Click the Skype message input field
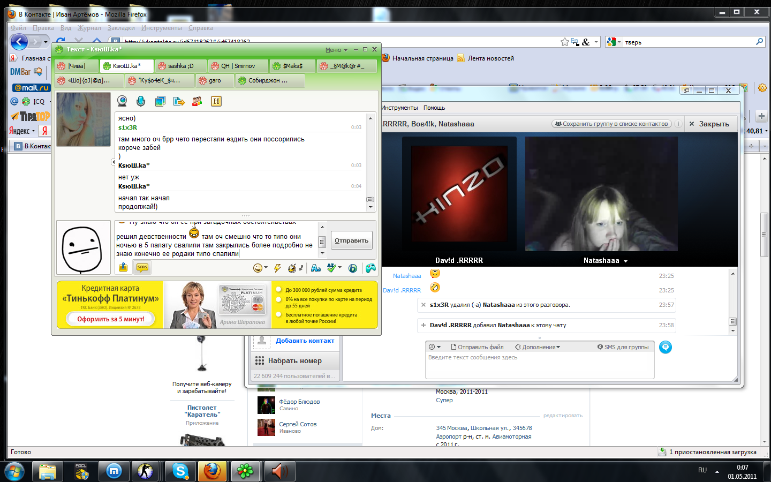This screenshot has width=771, height=482. (540, 365)
